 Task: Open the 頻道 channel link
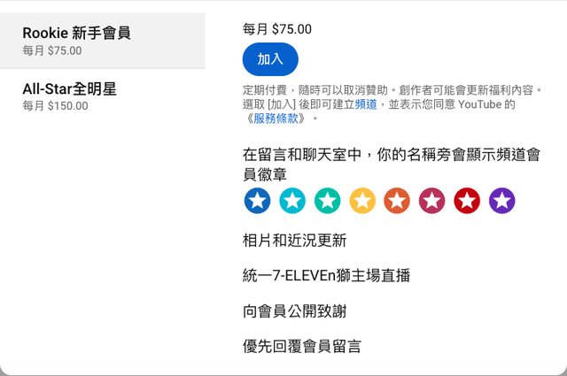[x=366, y=104]
